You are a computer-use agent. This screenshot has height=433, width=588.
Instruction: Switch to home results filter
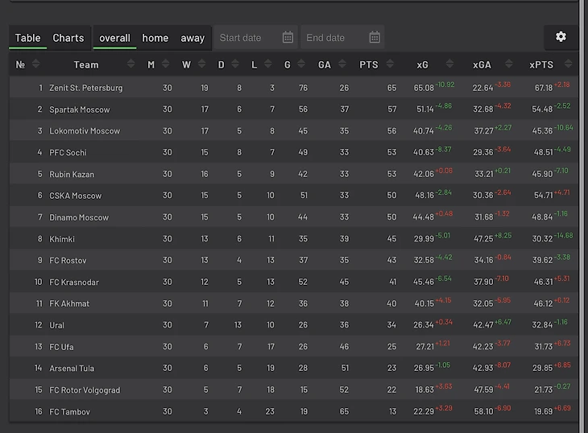pyautogui.click(x=155, y=38)
